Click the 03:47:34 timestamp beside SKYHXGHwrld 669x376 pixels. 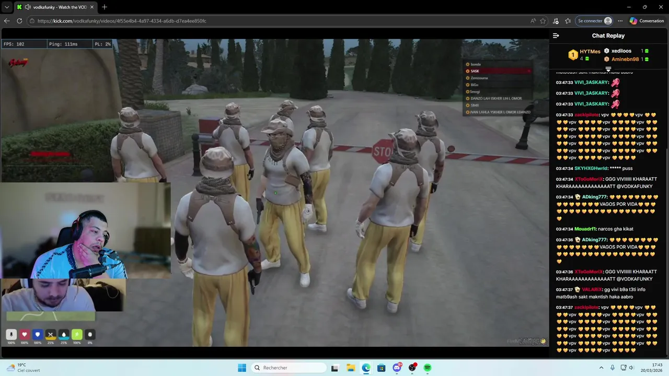point(564,168)
